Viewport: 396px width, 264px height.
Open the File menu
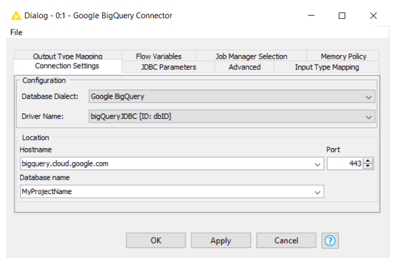pyautogui.click(x=16, y=33)
